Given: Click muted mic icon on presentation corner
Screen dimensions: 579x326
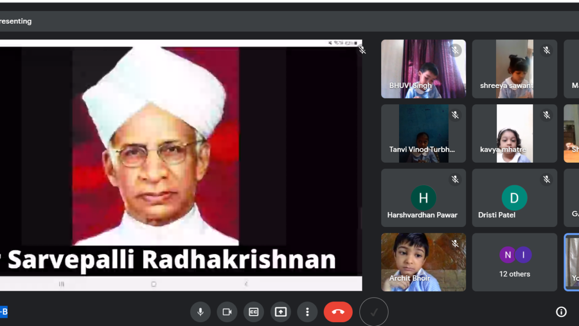Looking at the screenshot, I should pos(362,50).
